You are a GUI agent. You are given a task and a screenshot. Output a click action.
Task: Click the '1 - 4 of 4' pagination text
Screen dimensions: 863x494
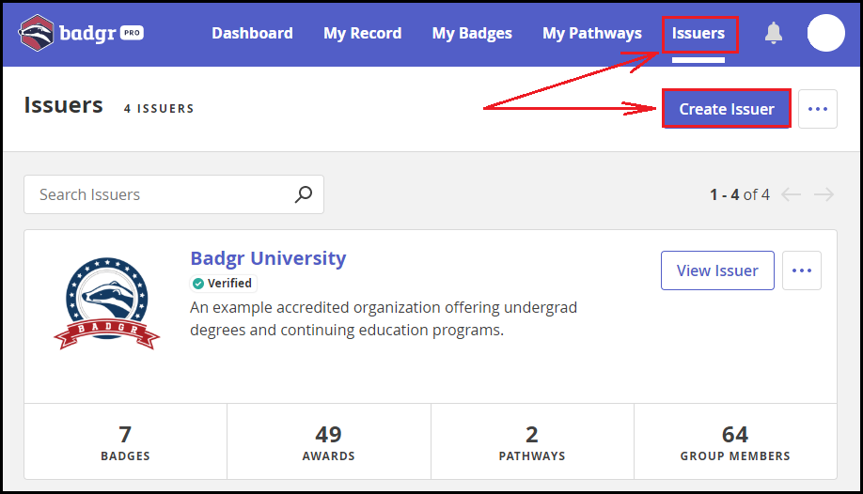[739, 194]
